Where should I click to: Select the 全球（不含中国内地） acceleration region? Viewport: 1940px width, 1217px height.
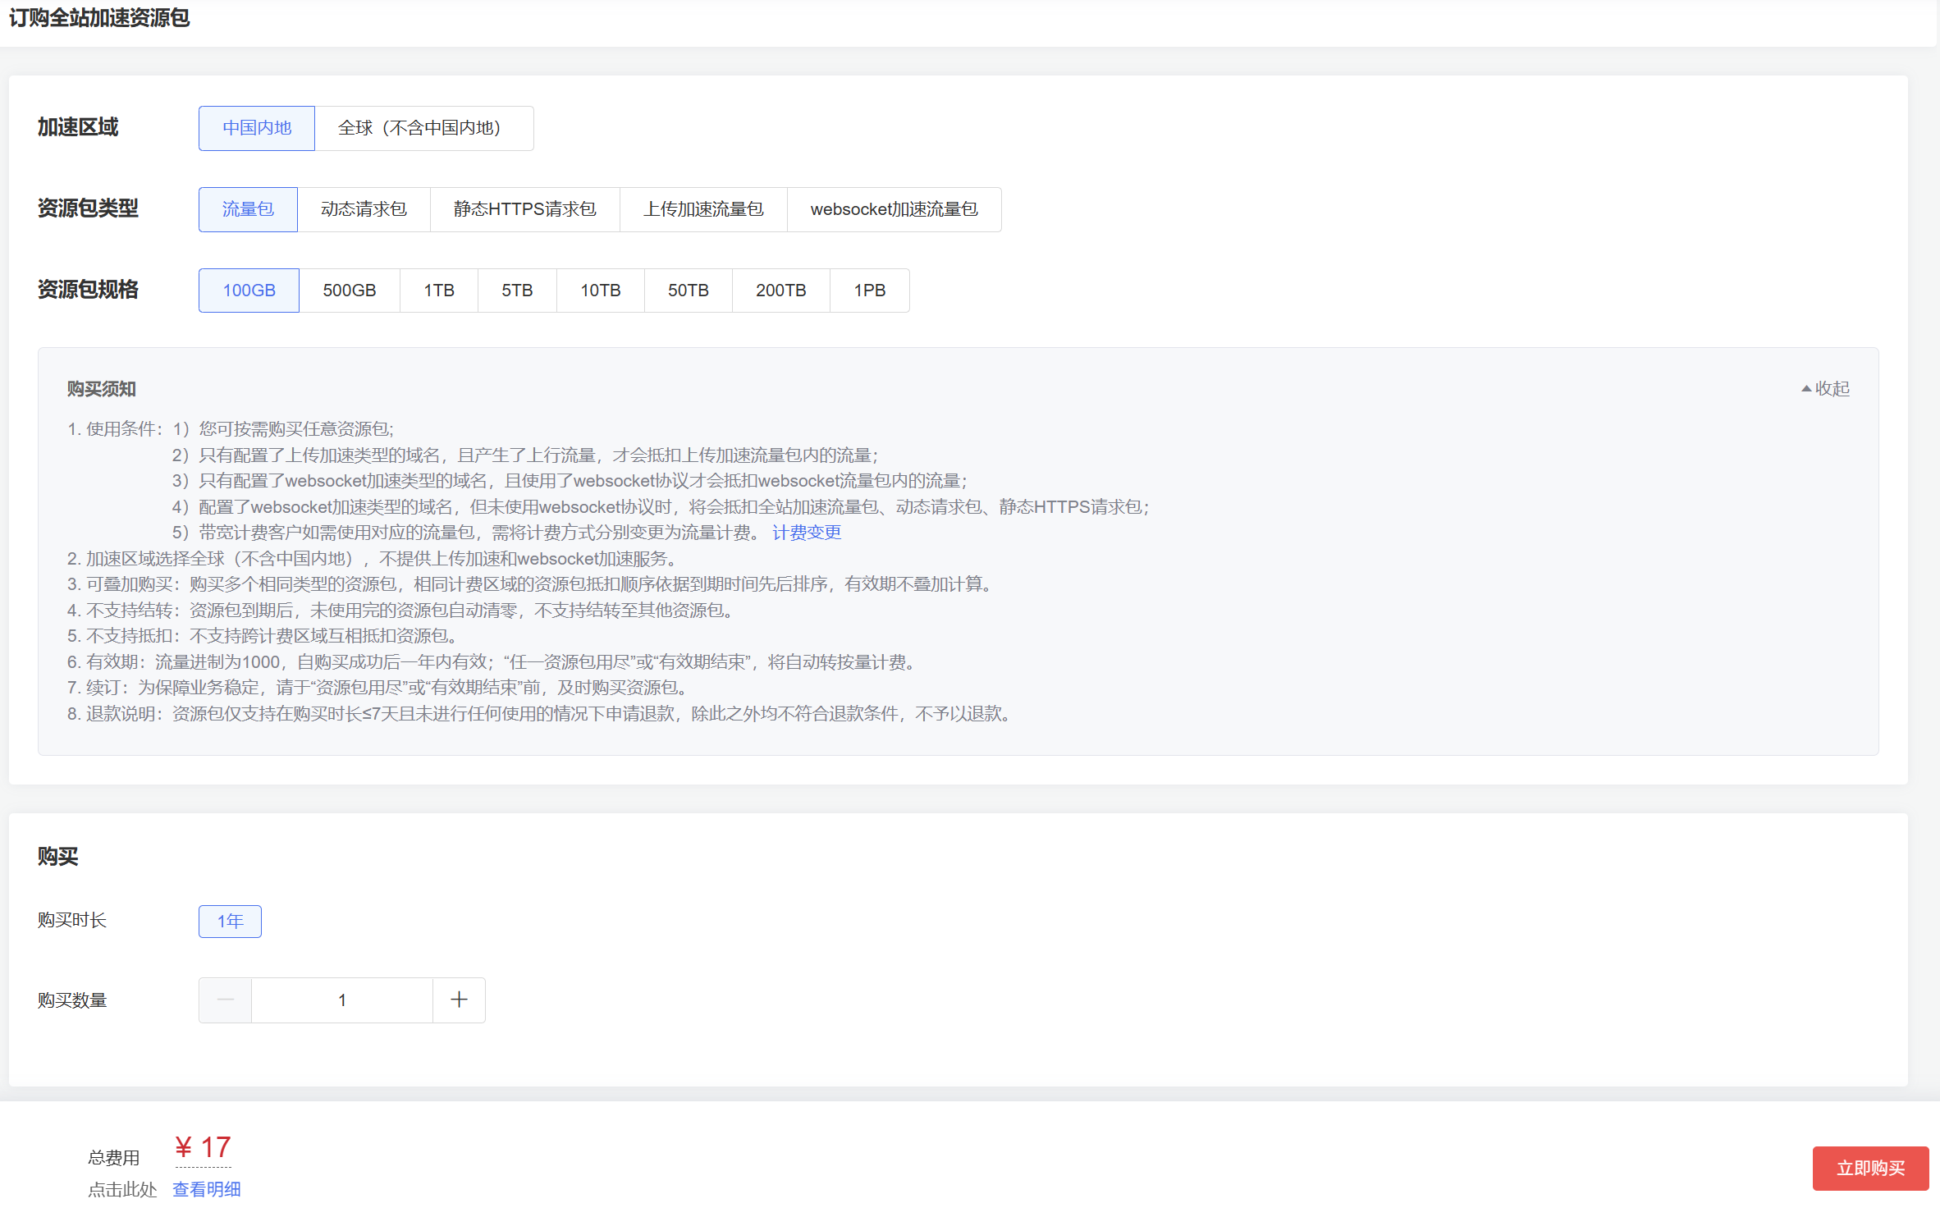[x=423, y=128]
